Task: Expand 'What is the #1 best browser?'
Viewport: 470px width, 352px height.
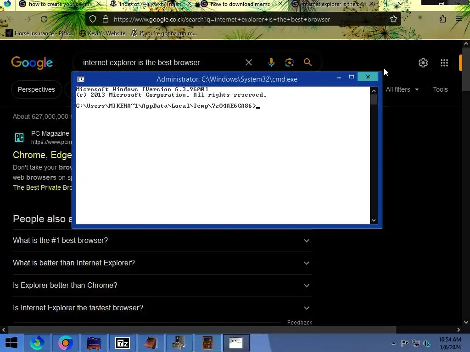Action: click(x=162, y=241)
